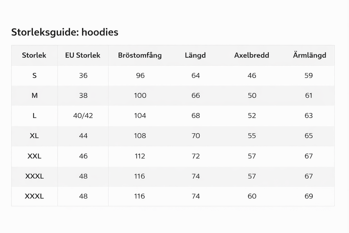The image size is (349, 233).
Task: Select the EU Storlek column header
Action: (83, 55)
